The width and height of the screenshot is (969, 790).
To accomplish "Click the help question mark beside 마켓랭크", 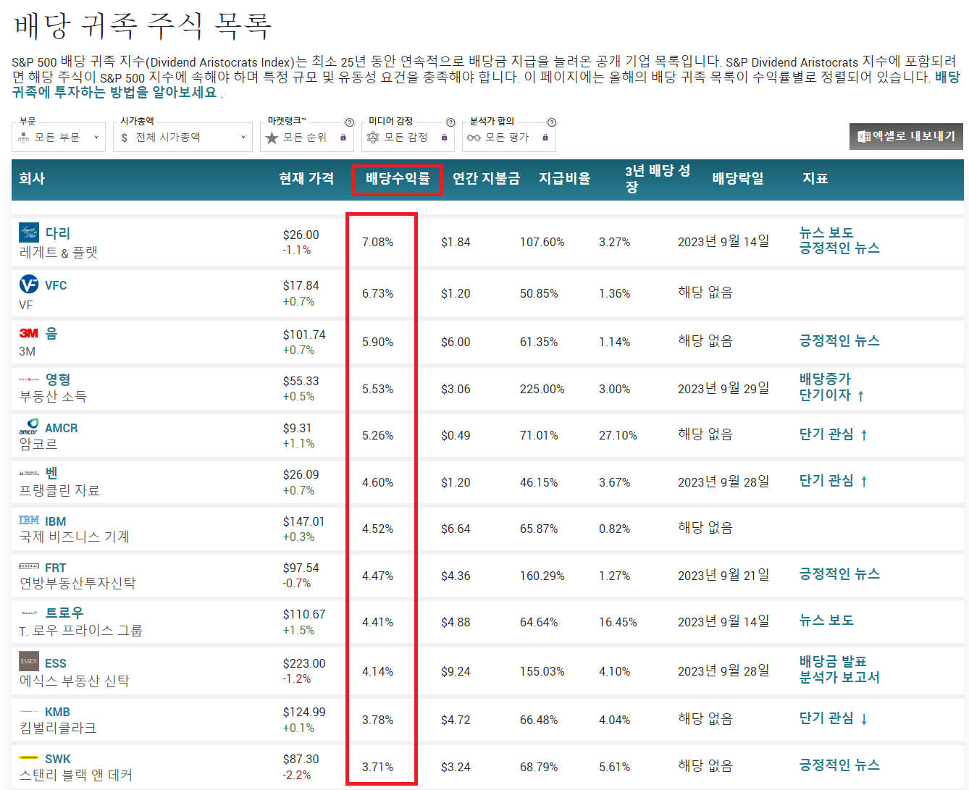I will click(x=350, y=122).
